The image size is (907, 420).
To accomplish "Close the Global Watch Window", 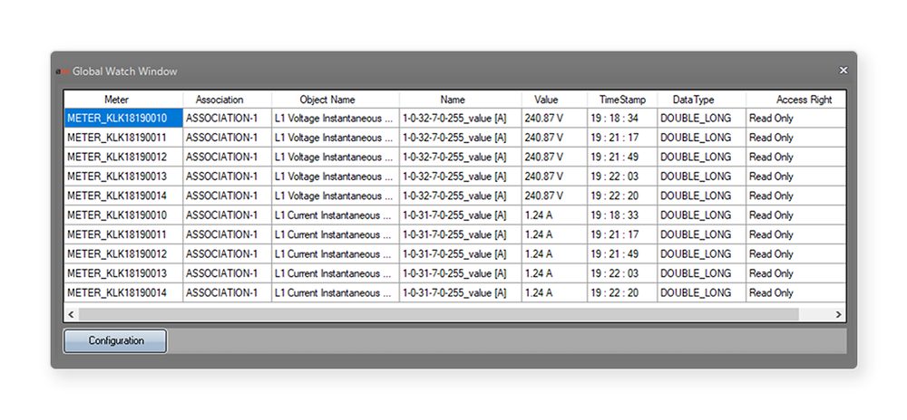I will 843,71.
